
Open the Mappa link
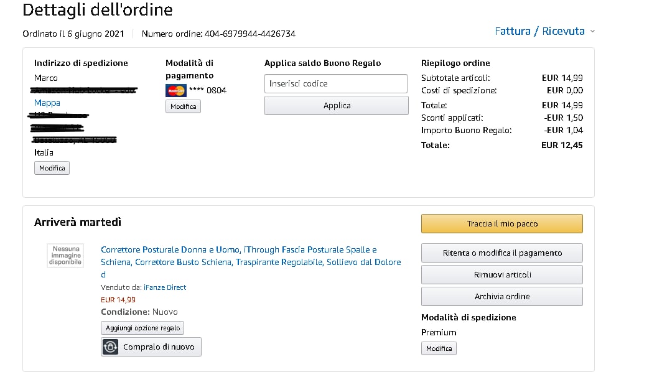pyautogui.click(x=47, y=103)
